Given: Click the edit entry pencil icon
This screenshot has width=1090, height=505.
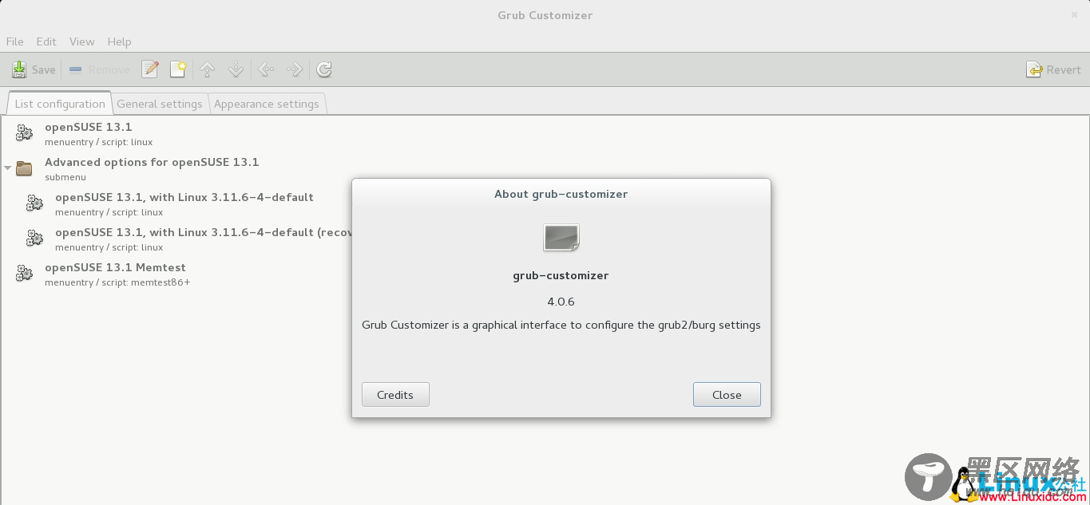Looking at the screenshot, I should click(149, 70).
